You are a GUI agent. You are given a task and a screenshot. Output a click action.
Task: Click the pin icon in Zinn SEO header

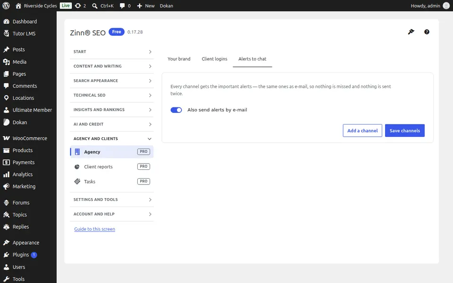[x=411, y=32]
